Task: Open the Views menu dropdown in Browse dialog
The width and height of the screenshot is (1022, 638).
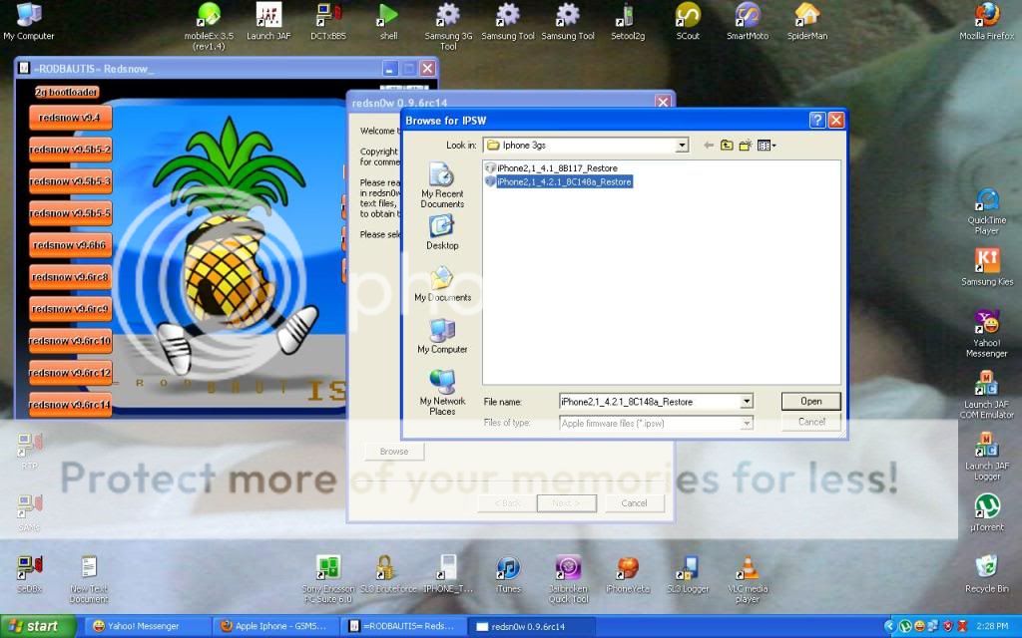Action: coord(766,146)
